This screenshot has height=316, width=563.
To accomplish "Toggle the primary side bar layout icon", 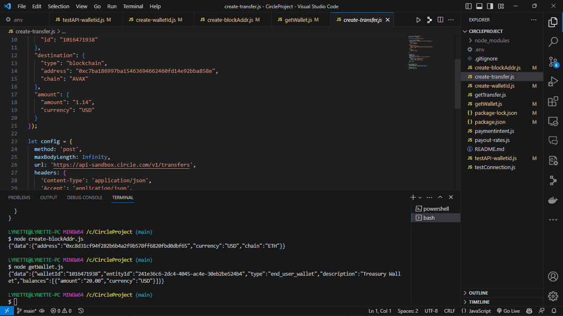I will pos(469,6).
